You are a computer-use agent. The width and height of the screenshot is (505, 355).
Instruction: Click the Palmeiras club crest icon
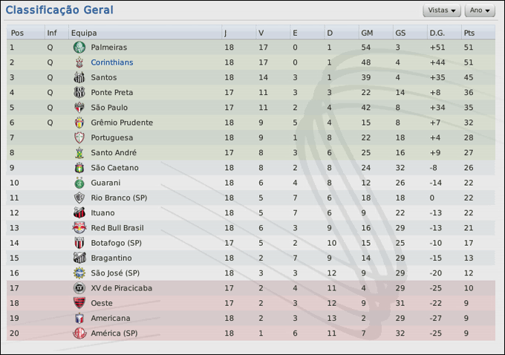(x=79, y=48)
